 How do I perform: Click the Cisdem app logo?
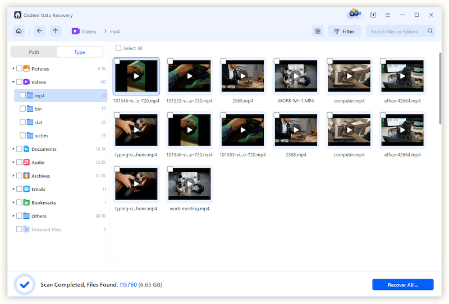pos(17,15)
